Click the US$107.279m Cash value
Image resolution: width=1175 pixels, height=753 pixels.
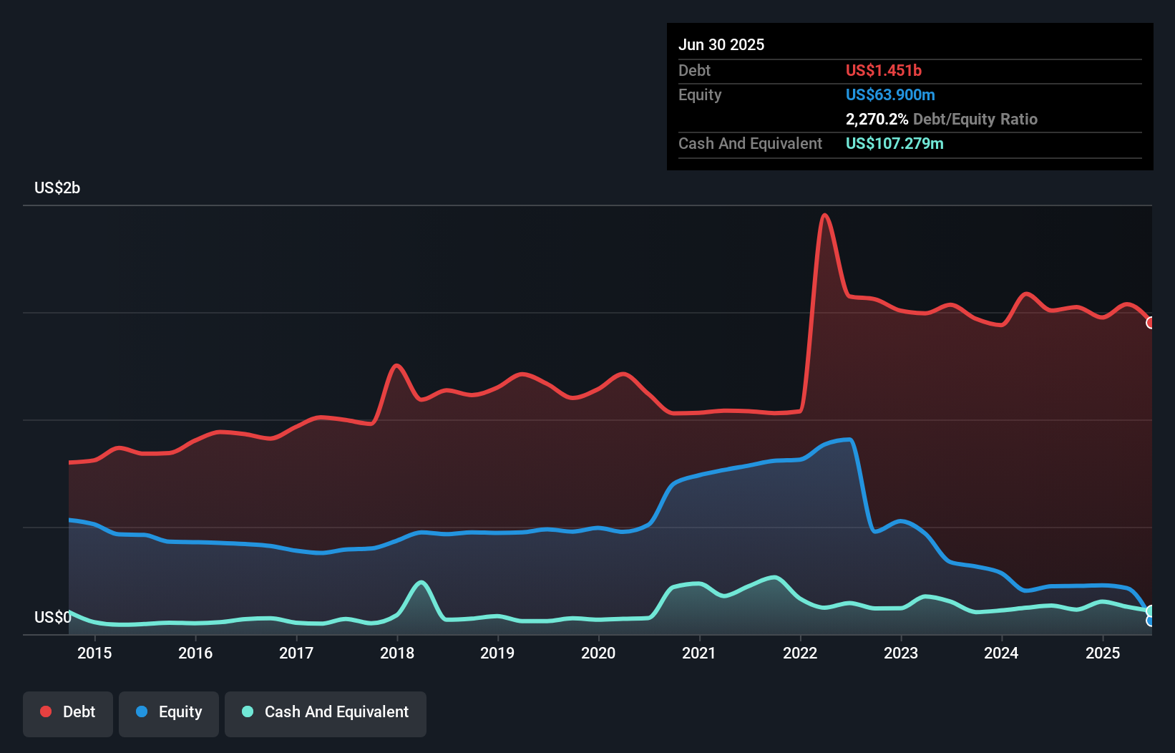(894, 143)
